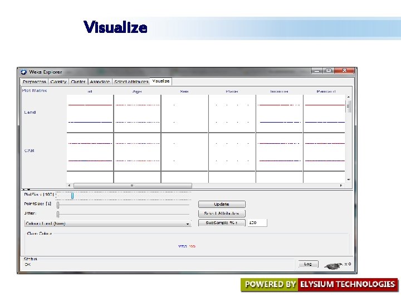Open the CAR versus Age scatter plot
The height and width of the screenshot is (301, 401).
[x=138, y=152]
